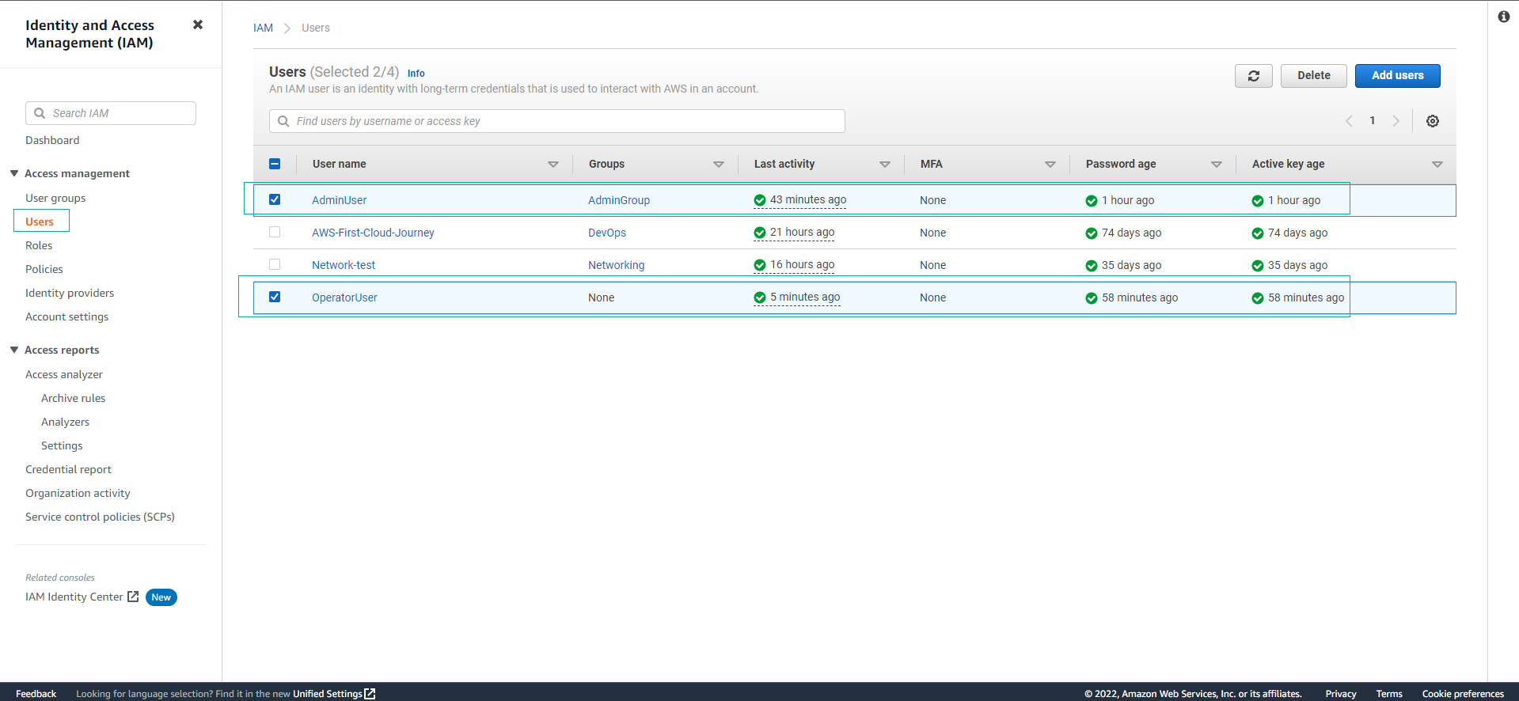1519x701 pixels.
Task: Open Dashboard in the sidebar
Action: click(x=52, y=140)
